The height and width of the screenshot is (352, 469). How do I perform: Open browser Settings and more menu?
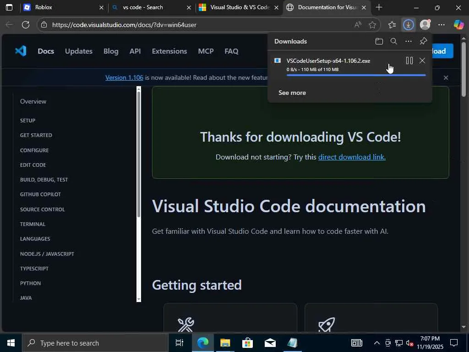[441, 25]
